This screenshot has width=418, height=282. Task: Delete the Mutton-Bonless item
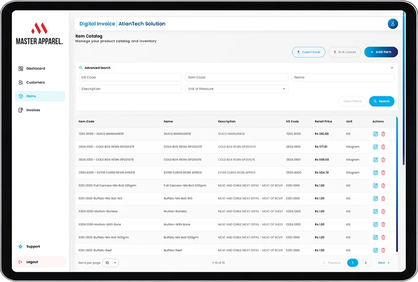point(383,211)
